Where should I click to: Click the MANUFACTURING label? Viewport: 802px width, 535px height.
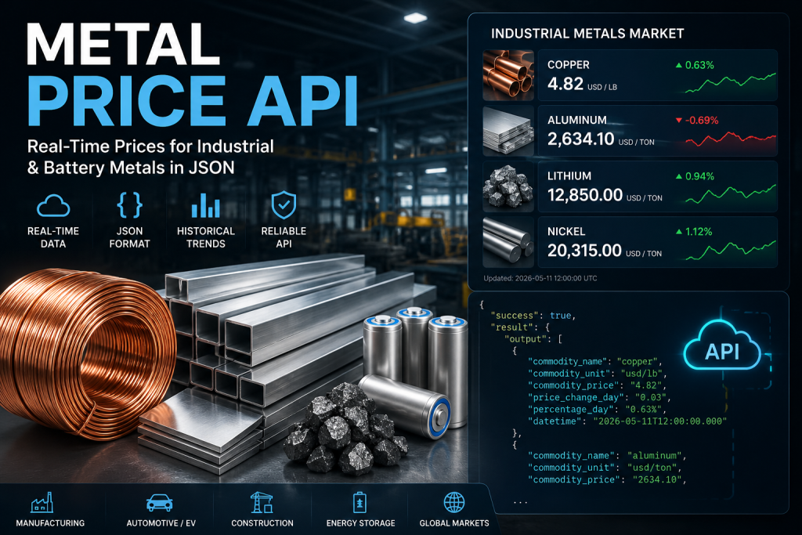coord(50,523)
